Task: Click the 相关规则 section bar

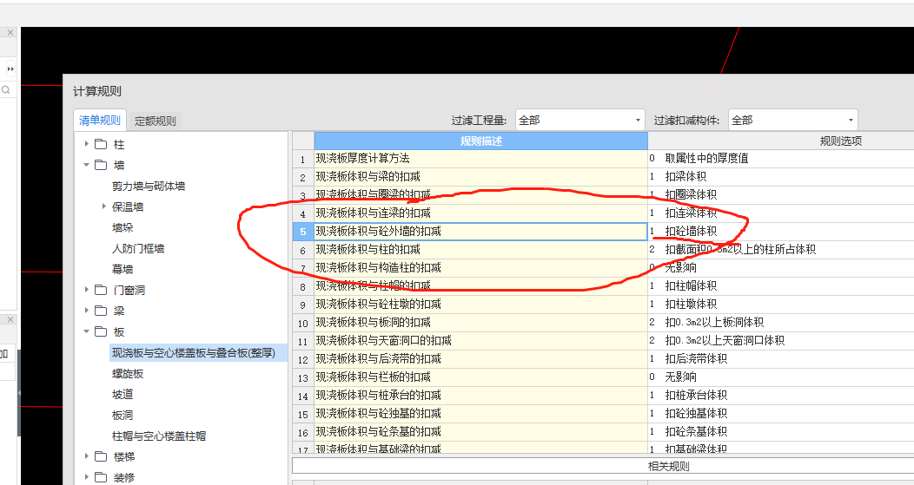Action: pos(668,466)
